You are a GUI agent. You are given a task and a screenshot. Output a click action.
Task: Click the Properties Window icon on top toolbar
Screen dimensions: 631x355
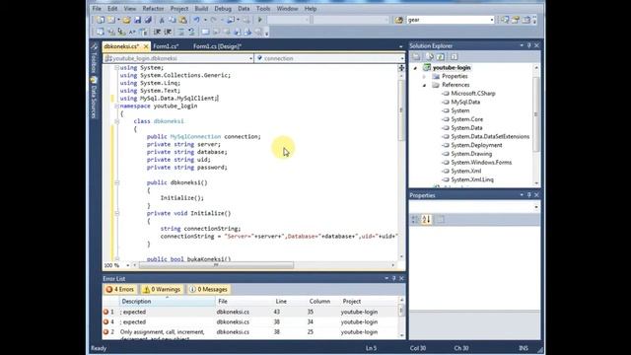pos(516,20)
